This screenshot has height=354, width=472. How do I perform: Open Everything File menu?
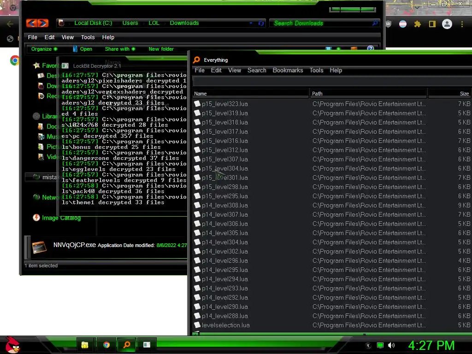pyautogui.click(x=200, y=70)
